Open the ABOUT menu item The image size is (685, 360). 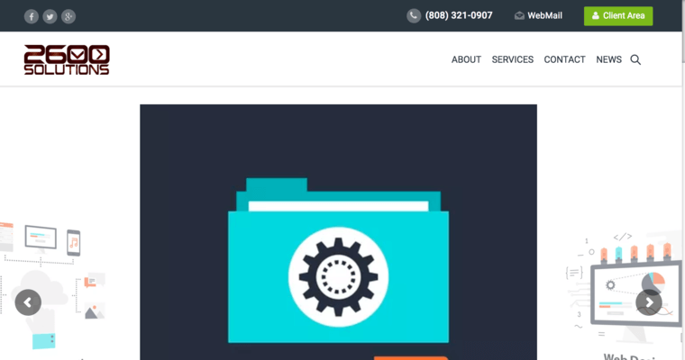(x=466, y=59)
